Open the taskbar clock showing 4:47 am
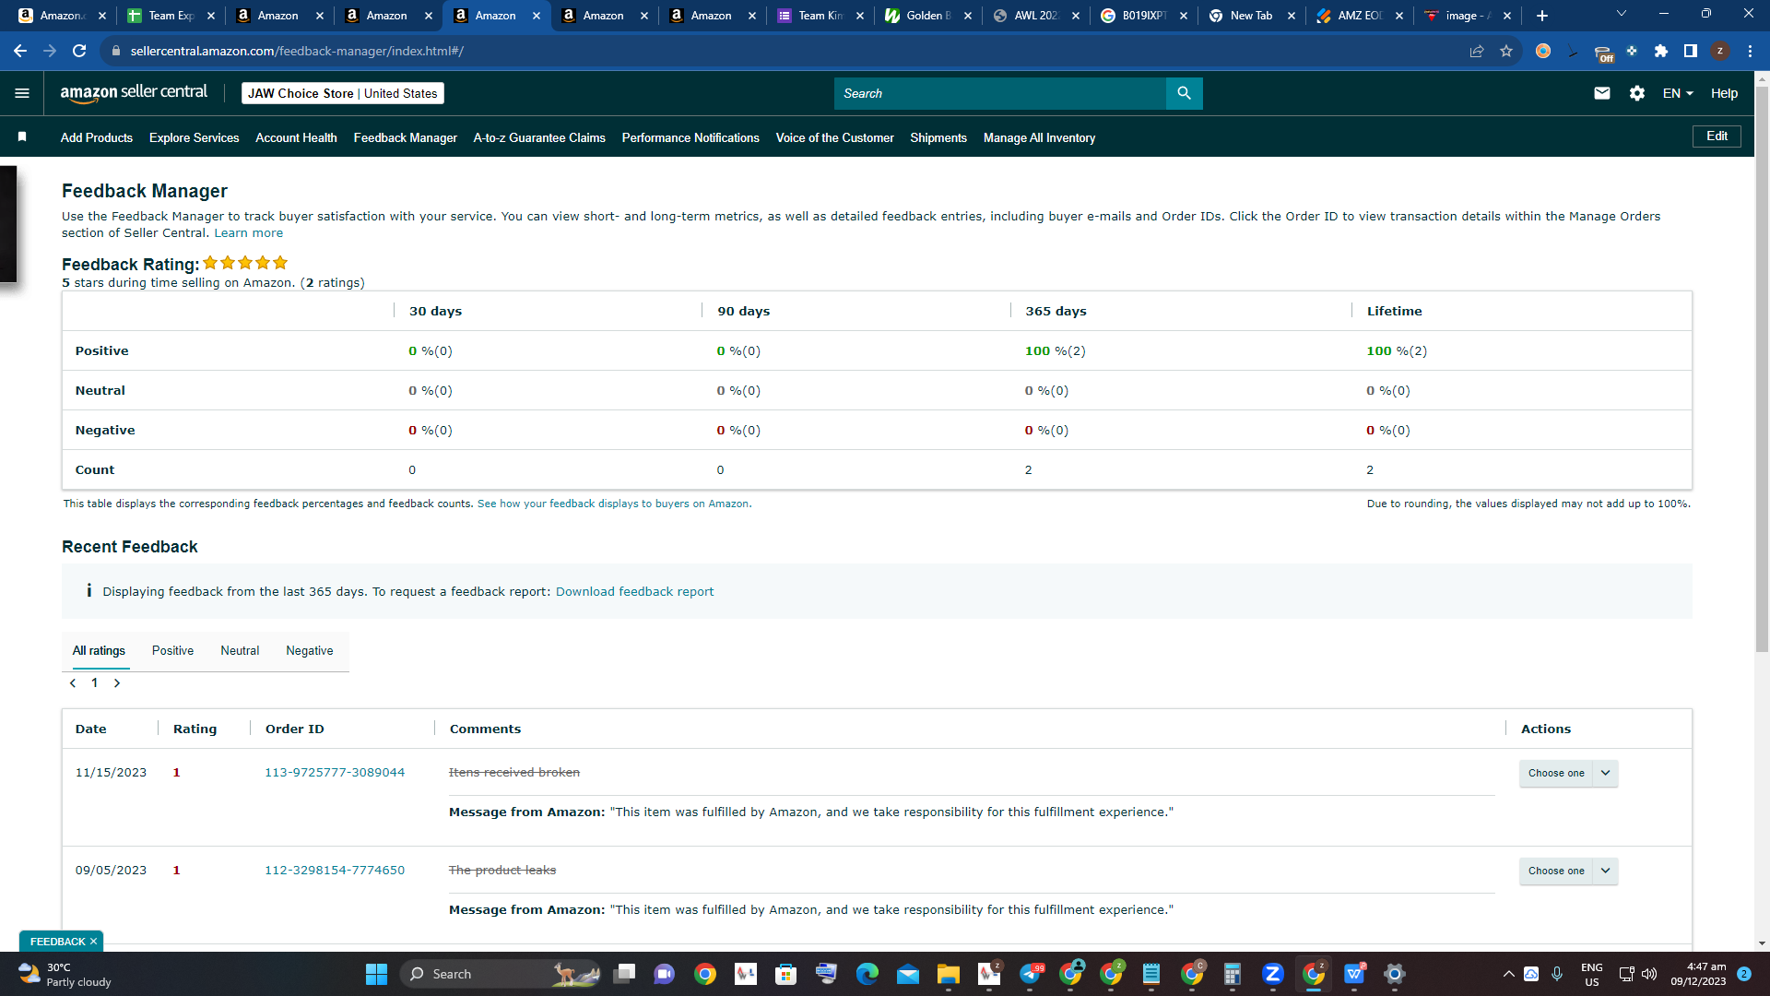Viewport: 1770px width, 996px height. 1698,974
